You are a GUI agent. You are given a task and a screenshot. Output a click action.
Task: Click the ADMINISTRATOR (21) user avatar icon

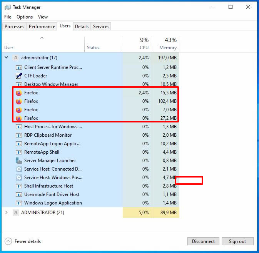[16, 213]
